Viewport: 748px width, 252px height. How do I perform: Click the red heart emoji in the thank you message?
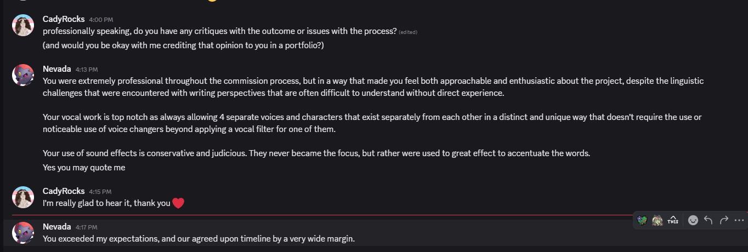tap(178, 203)
